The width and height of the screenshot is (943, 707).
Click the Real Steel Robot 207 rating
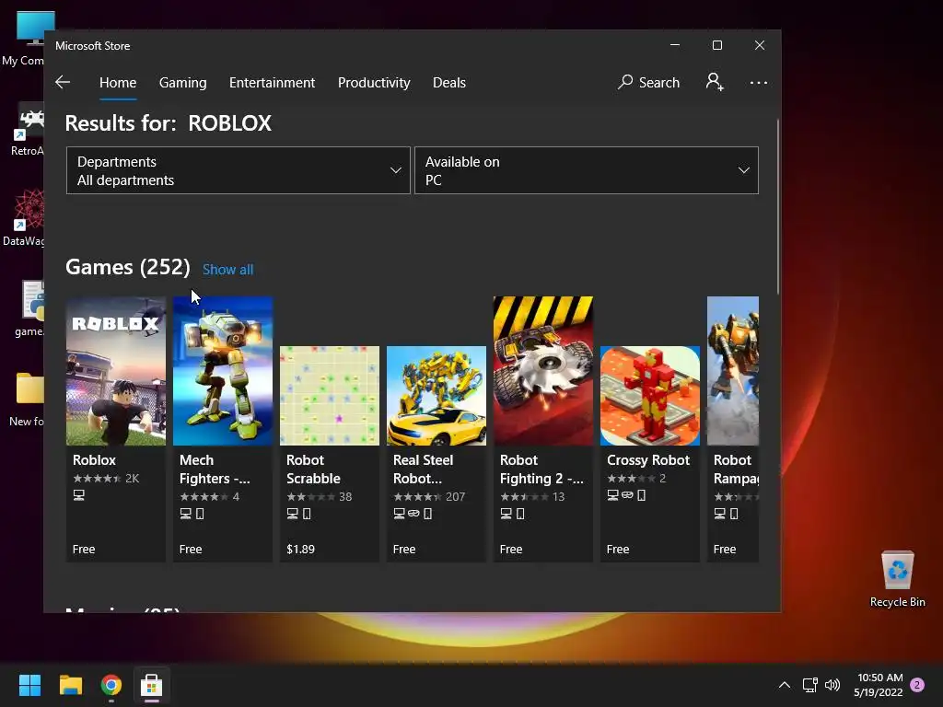click(429, 496)
